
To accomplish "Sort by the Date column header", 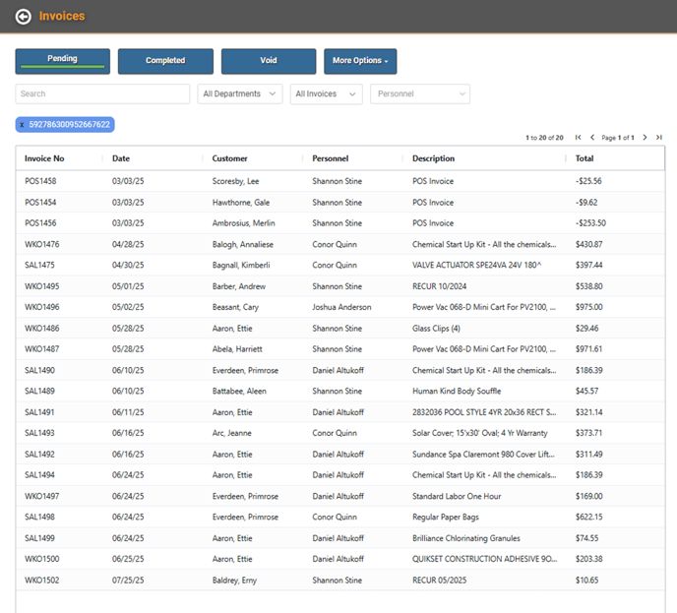I will pyautogui.click(x=121, y=158).
